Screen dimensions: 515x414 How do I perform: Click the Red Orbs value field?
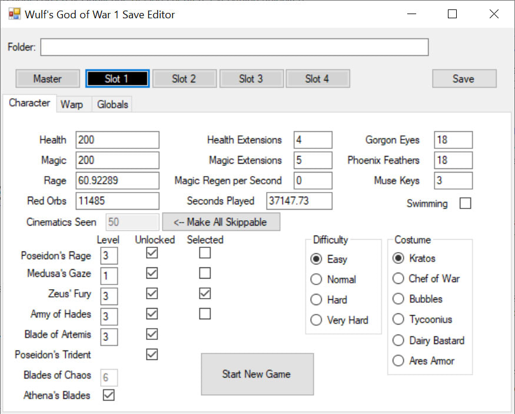pyautogui.click(x=117, y=201)
